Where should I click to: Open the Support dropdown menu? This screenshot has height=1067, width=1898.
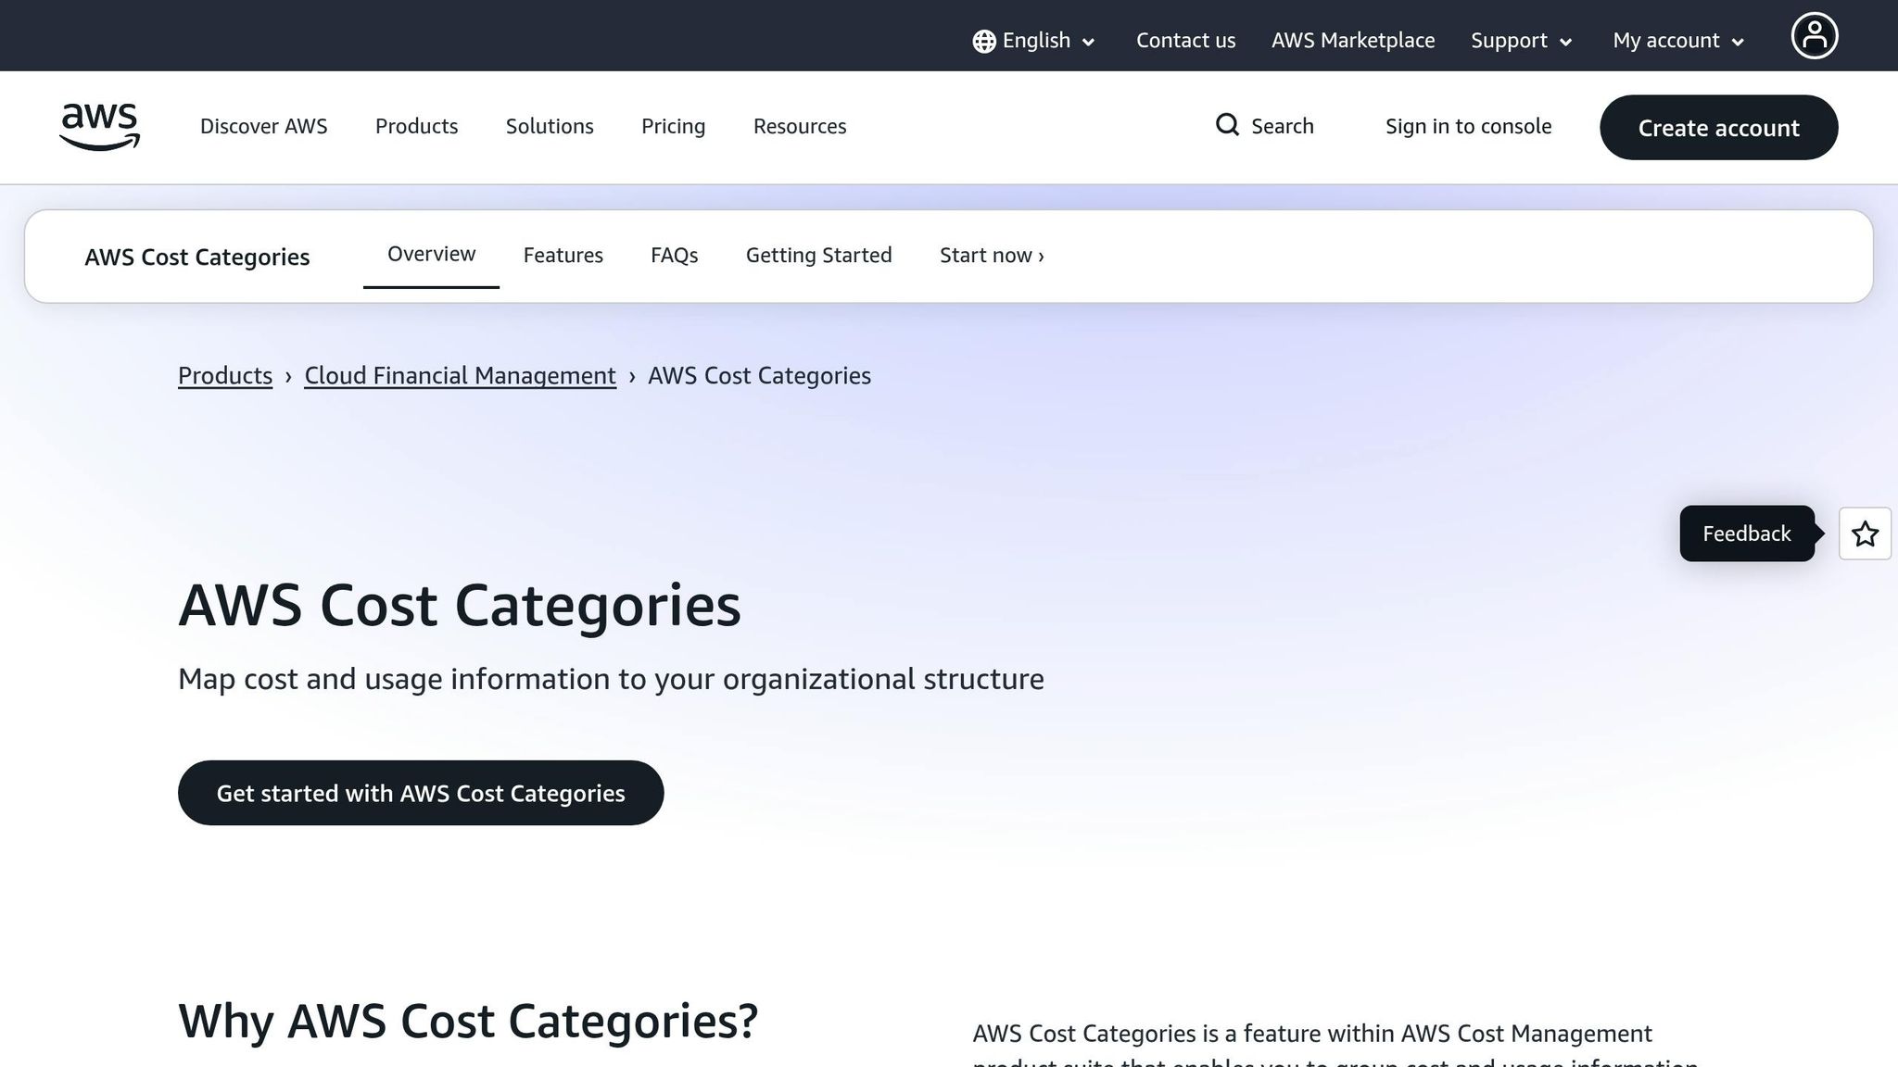click(1520, 41)
